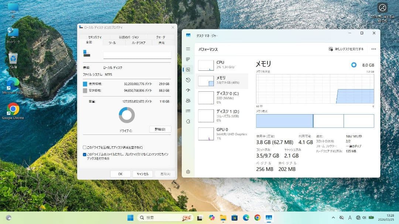Viewport: 399px width, 224px height.
Task: Click the drive label text field
Action: (x=137, y=55)
